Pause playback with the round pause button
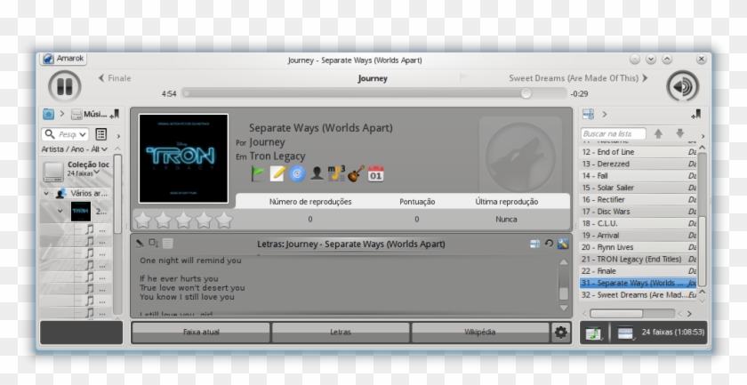 64,86
